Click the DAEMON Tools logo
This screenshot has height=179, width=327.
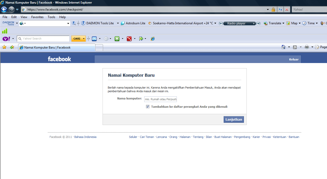coord(9,23)
